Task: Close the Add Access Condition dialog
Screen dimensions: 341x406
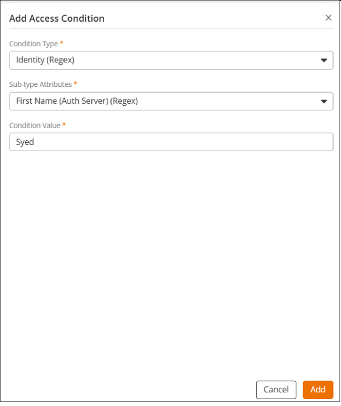Action: (x=328, y=18)
